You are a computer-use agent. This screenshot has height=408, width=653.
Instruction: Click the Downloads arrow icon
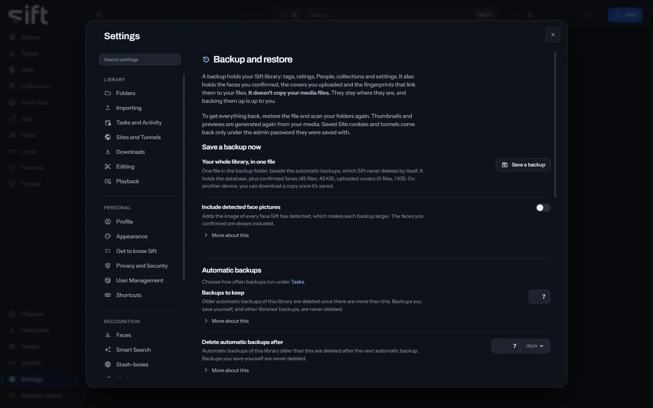pos(108,152)
